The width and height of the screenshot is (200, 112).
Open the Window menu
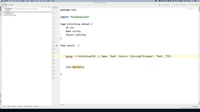coord(48,1)
